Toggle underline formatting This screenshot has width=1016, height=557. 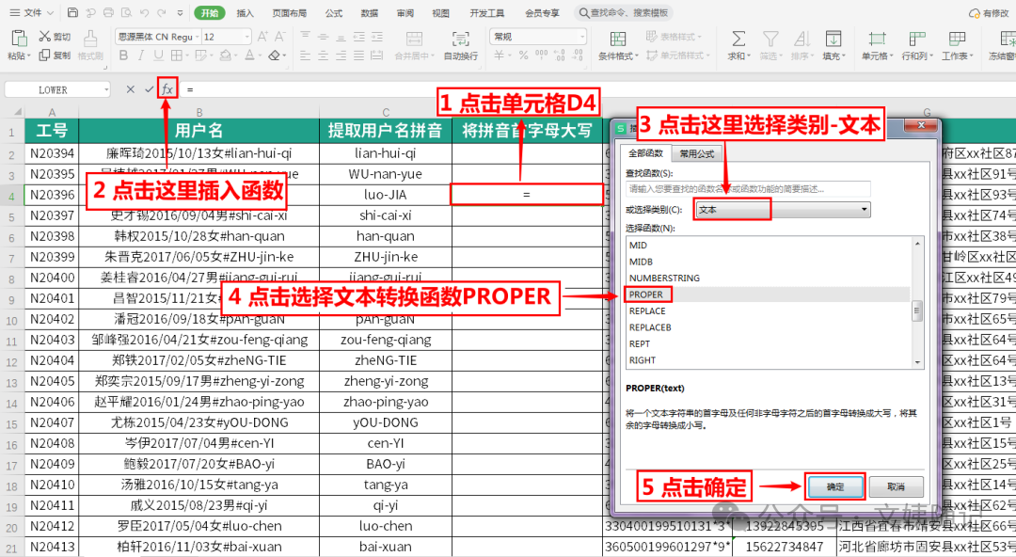coord(159,56)
